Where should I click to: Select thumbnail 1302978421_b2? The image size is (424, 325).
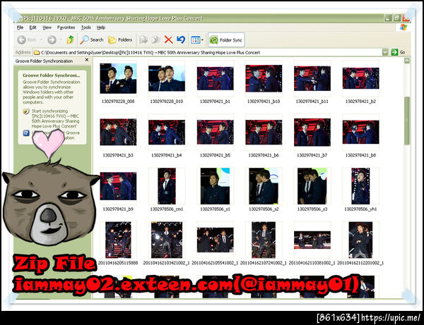360,78
